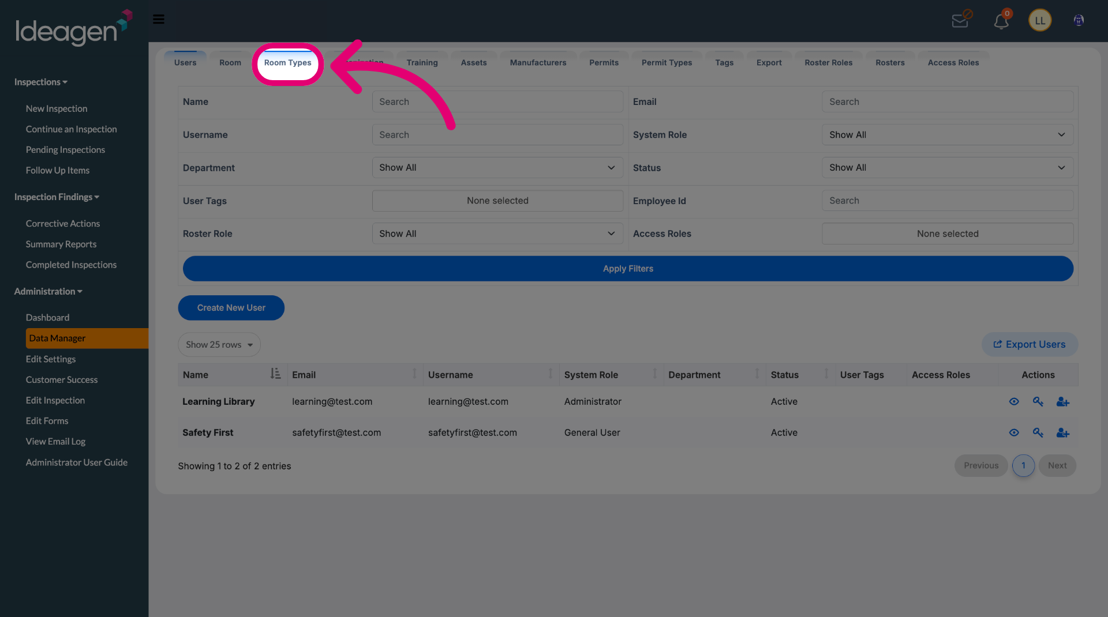Select page 1 in pagination

click(x=1023, y=465)
